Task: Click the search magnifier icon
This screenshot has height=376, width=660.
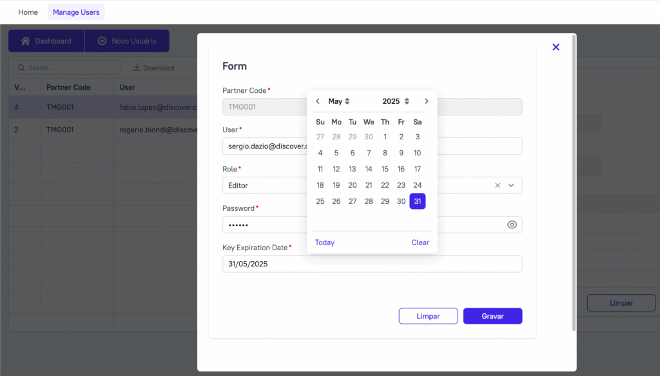Action: [x=21, y=67]
